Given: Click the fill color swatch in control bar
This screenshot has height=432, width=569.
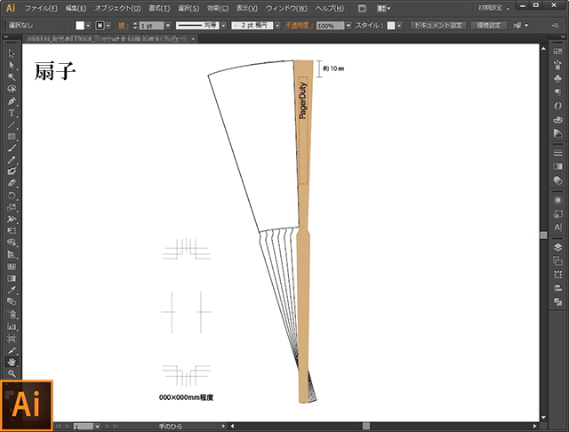Looking at the screenshot, I should pyautogui.click(x=80, y=26).
